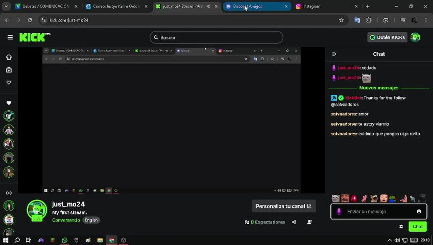Send message with green Chat button
The height and width of the screenshot is (245, 433).
click(417, 227)
